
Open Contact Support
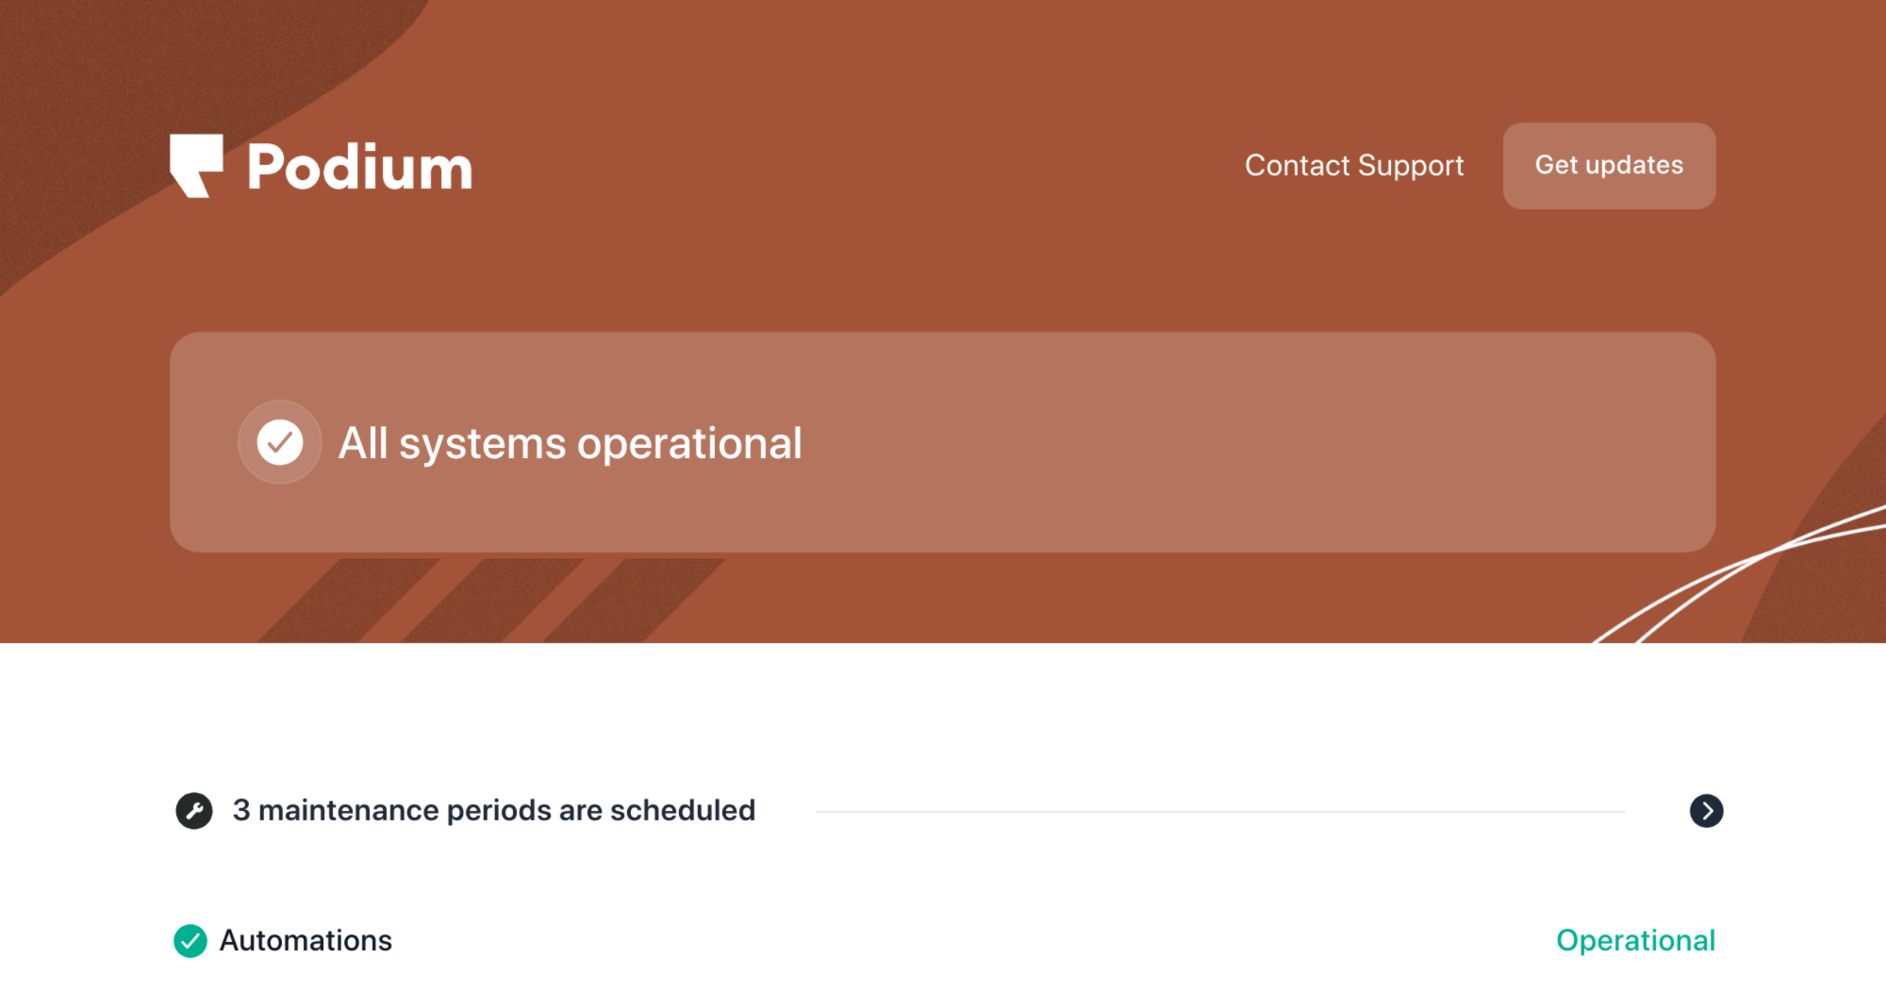coord(1353,165)
